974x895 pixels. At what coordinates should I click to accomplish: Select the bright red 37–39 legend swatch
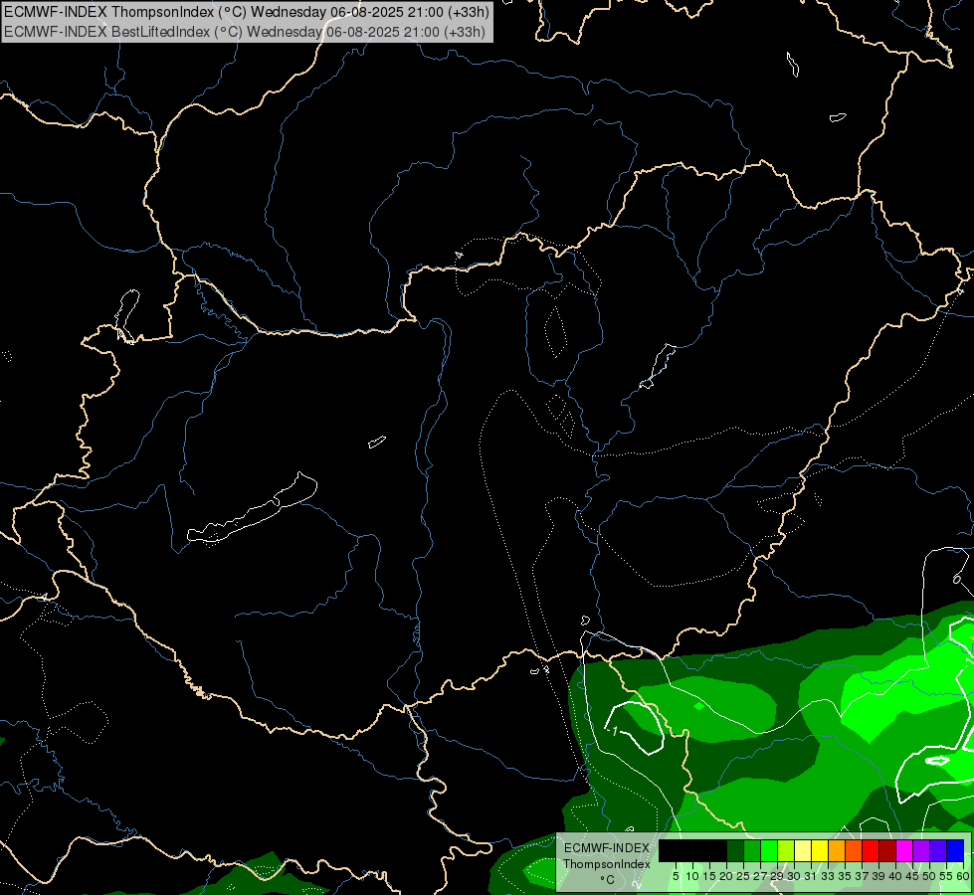coord(871,850)
